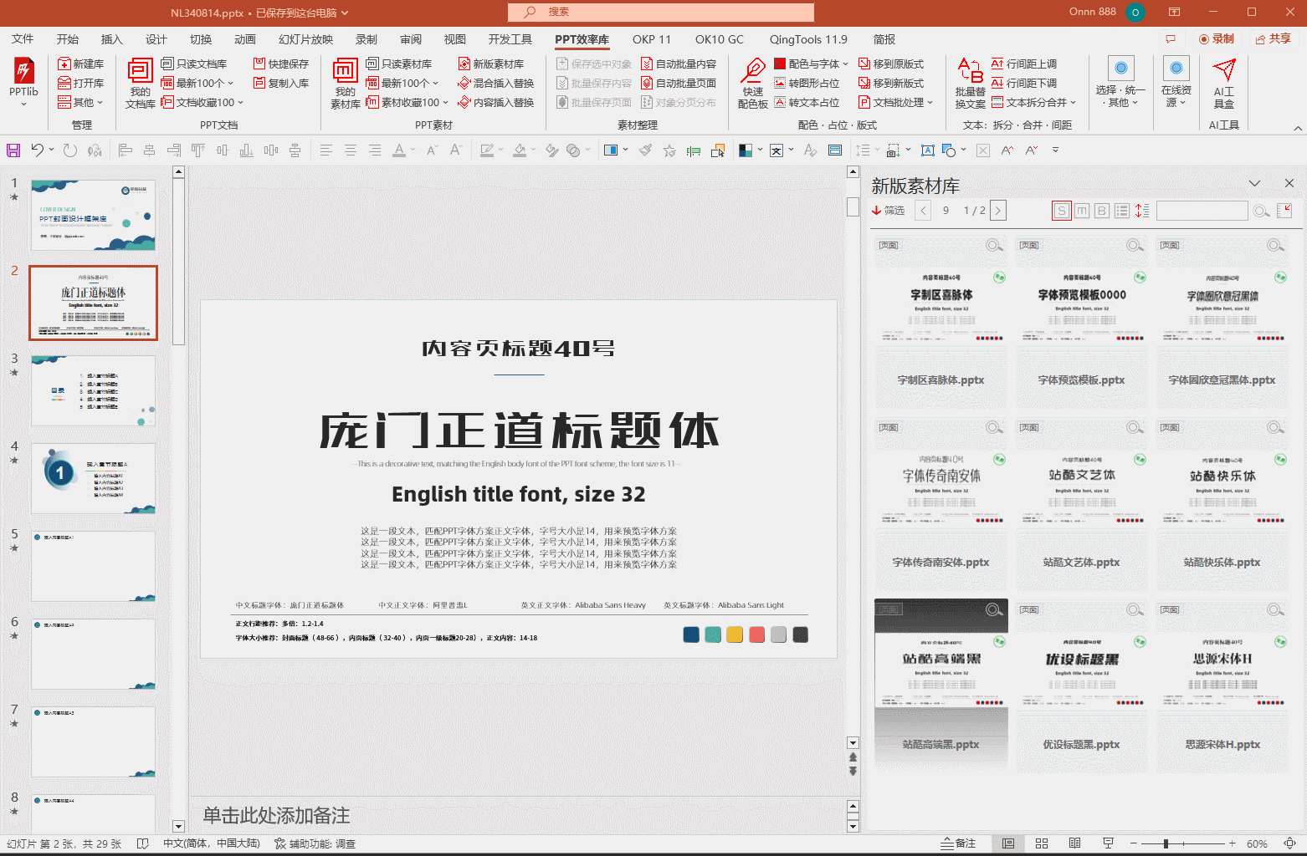Screen dimensions: 1307x856
Task: Expand 配色与字体 dropdown
Action: (x=812, y=64)
